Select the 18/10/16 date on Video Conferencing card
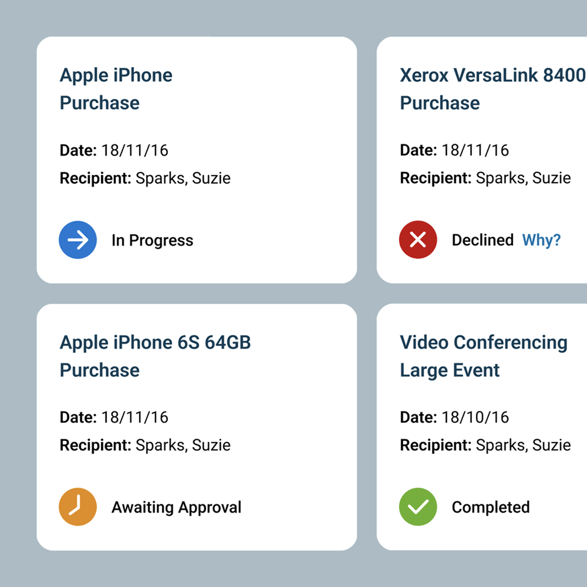The image size is (587, 587). (475, 417)
